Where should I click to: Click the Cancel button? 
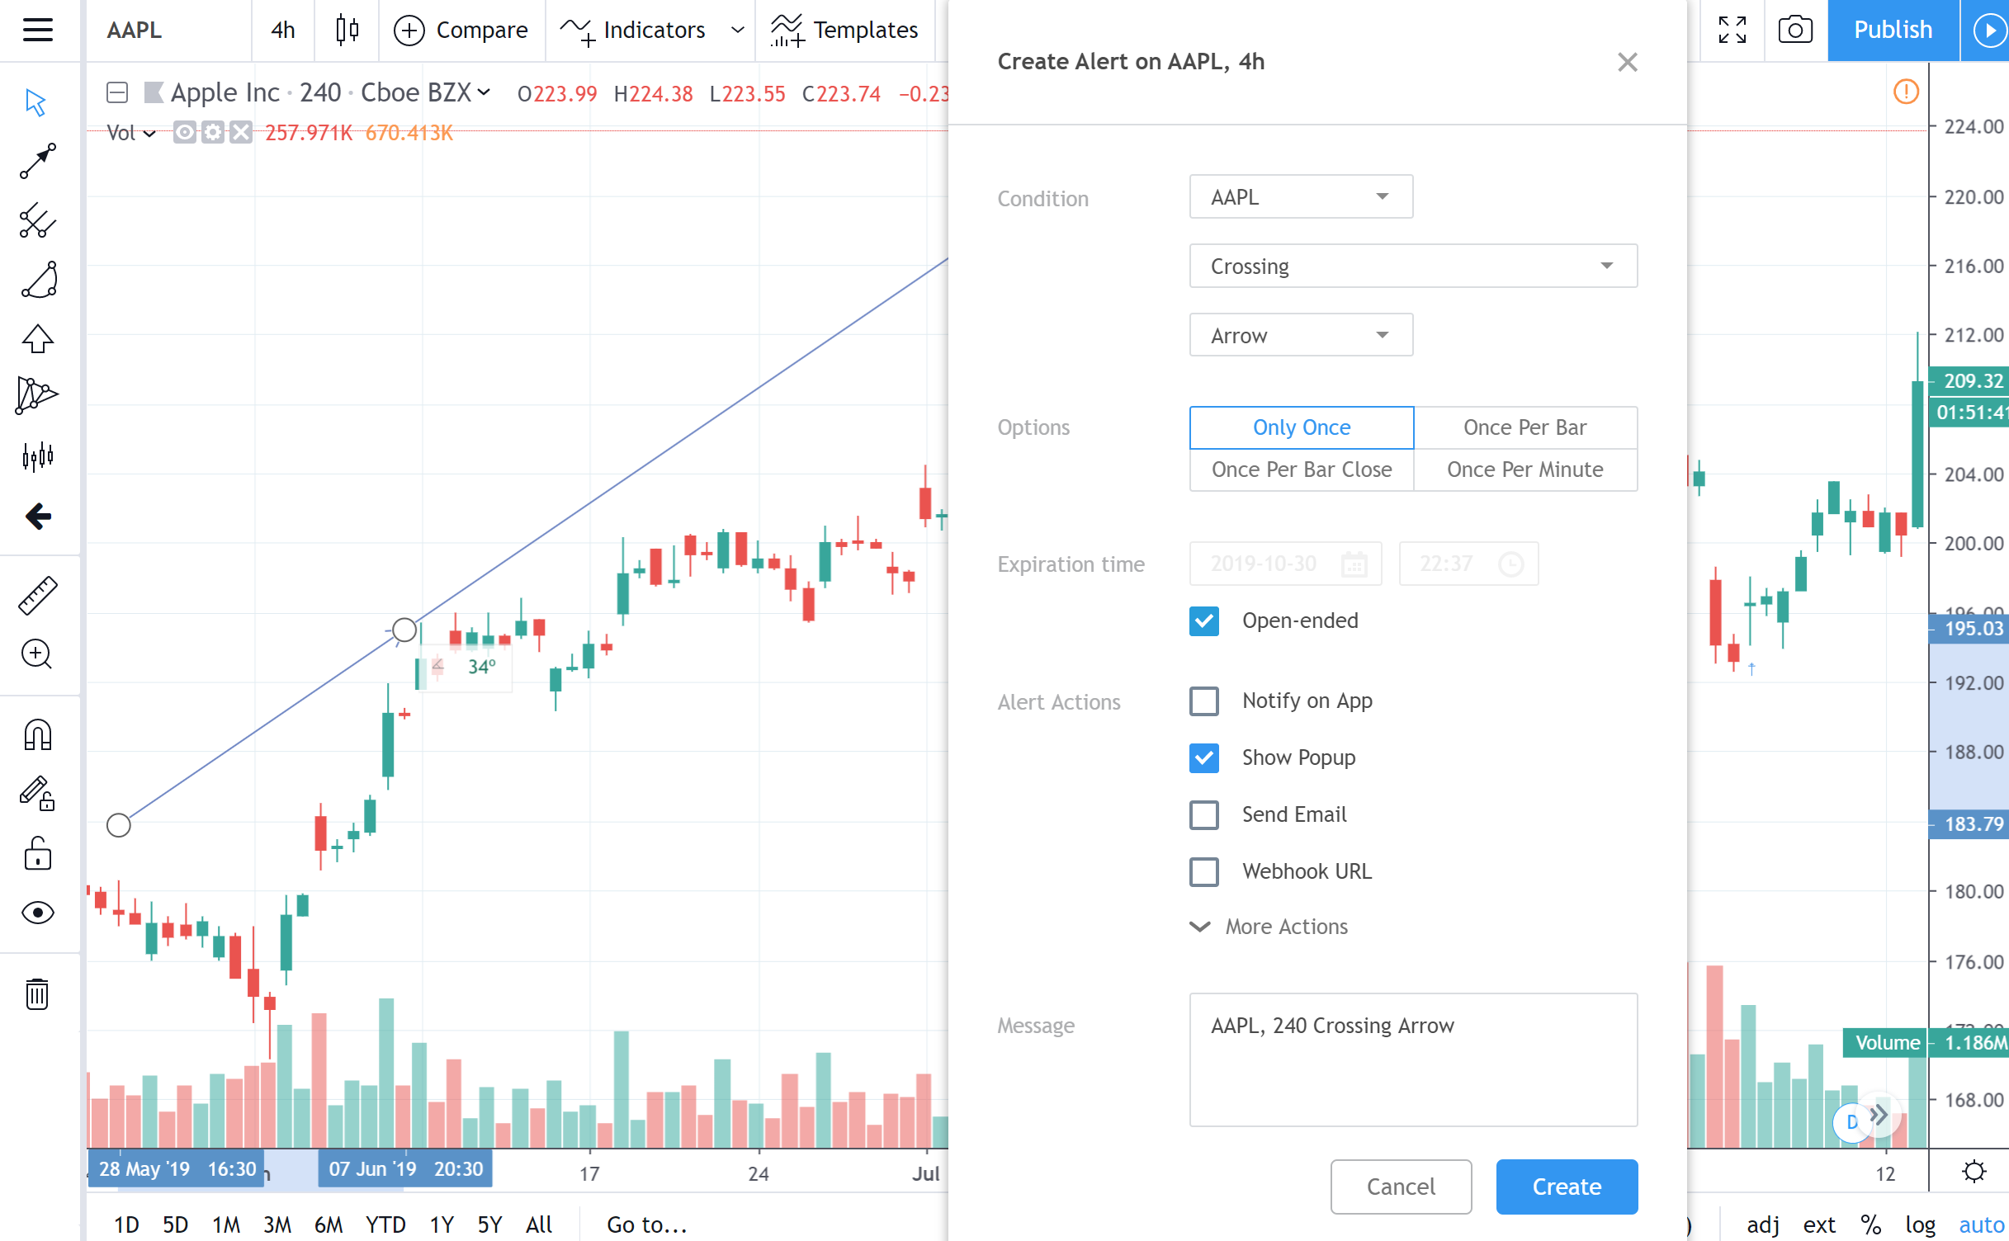pyautogui.click(x=1400, y=1187)
